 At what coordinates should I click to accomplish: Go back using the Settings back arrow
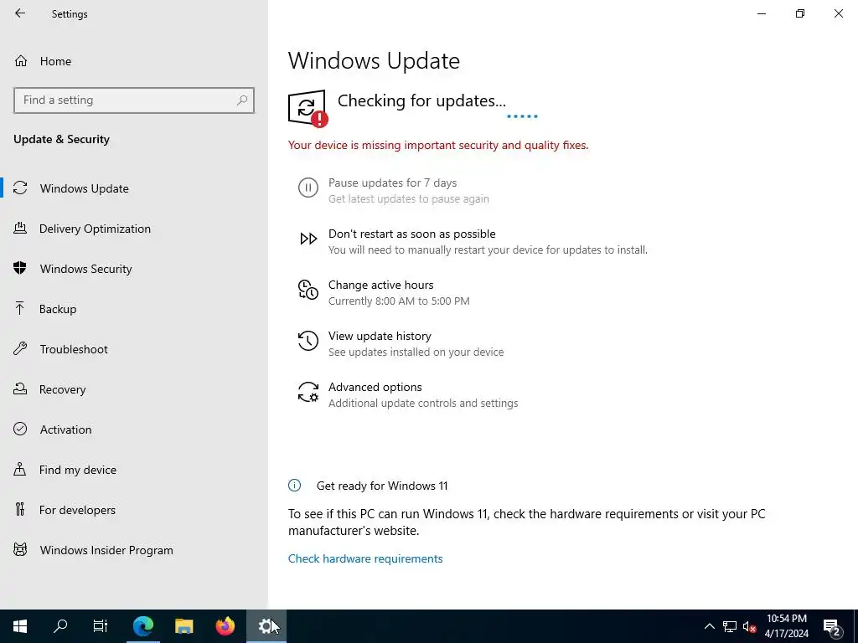[x=20, y=13]
